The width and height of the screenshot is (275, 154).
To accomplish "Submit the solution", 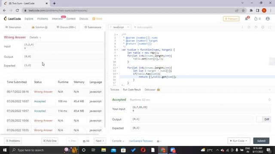I will tap(261, 141).
